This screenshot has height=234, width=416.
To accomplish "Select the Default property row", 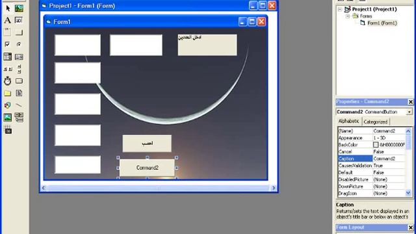I will (371, 172).
